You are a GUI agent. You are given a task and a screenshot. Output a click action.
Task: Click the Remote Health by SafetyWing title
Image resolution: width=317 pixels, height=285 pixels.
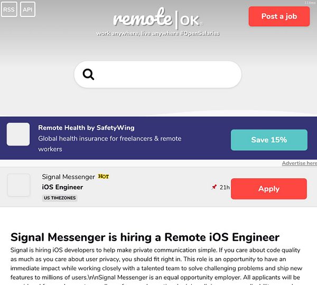86,127
